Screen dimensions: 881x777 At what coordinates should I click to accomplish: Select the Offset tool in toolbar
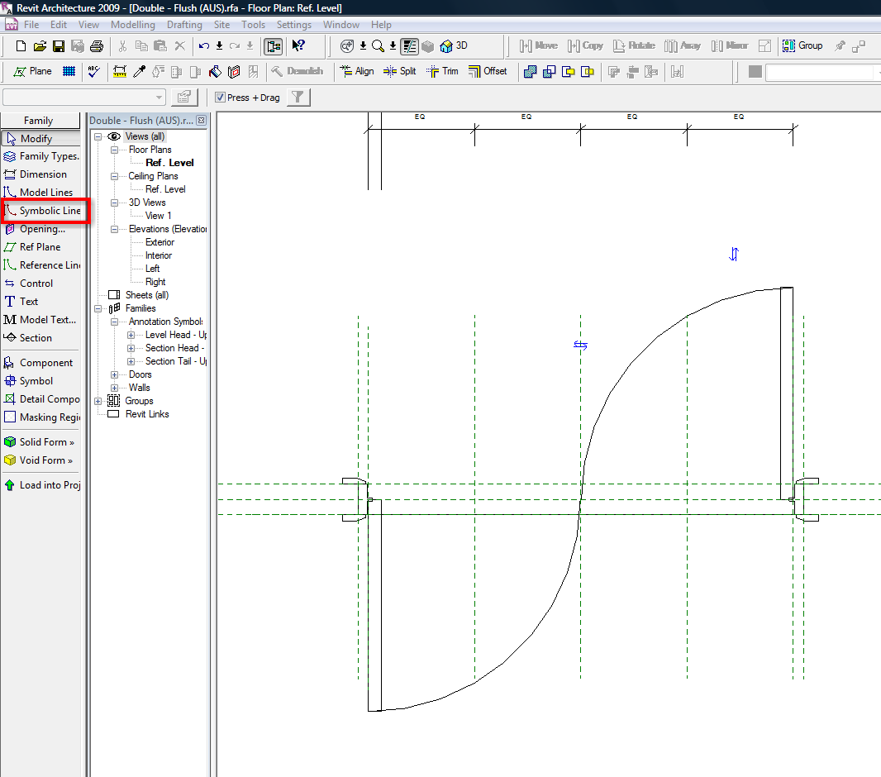pyautogui.click(x=488, y=72)
